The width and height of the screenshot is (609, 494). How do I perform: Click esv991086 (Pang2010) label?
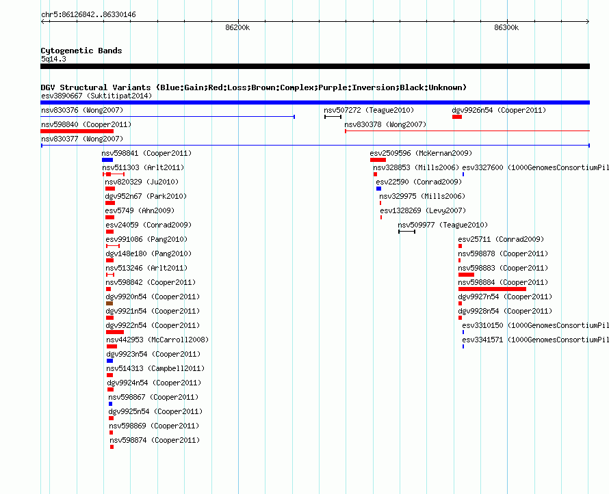146,239
